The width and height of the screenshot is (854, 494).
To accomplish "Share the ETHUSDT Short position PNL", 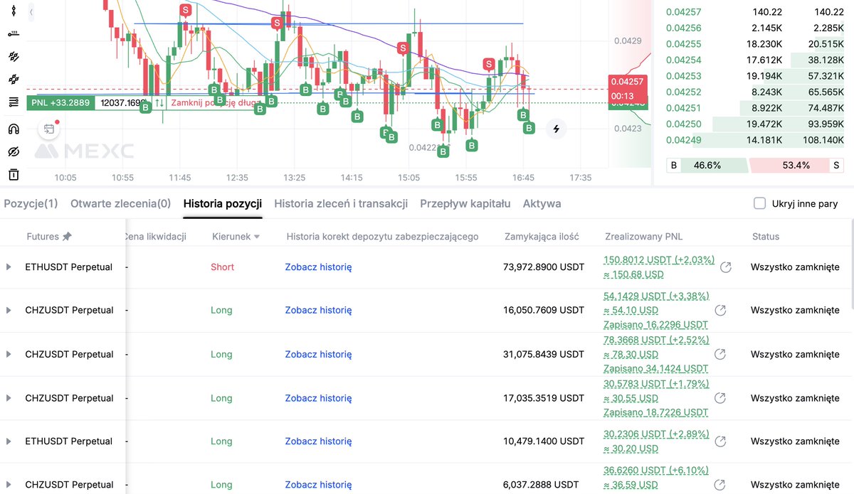I will pos(726,267).
